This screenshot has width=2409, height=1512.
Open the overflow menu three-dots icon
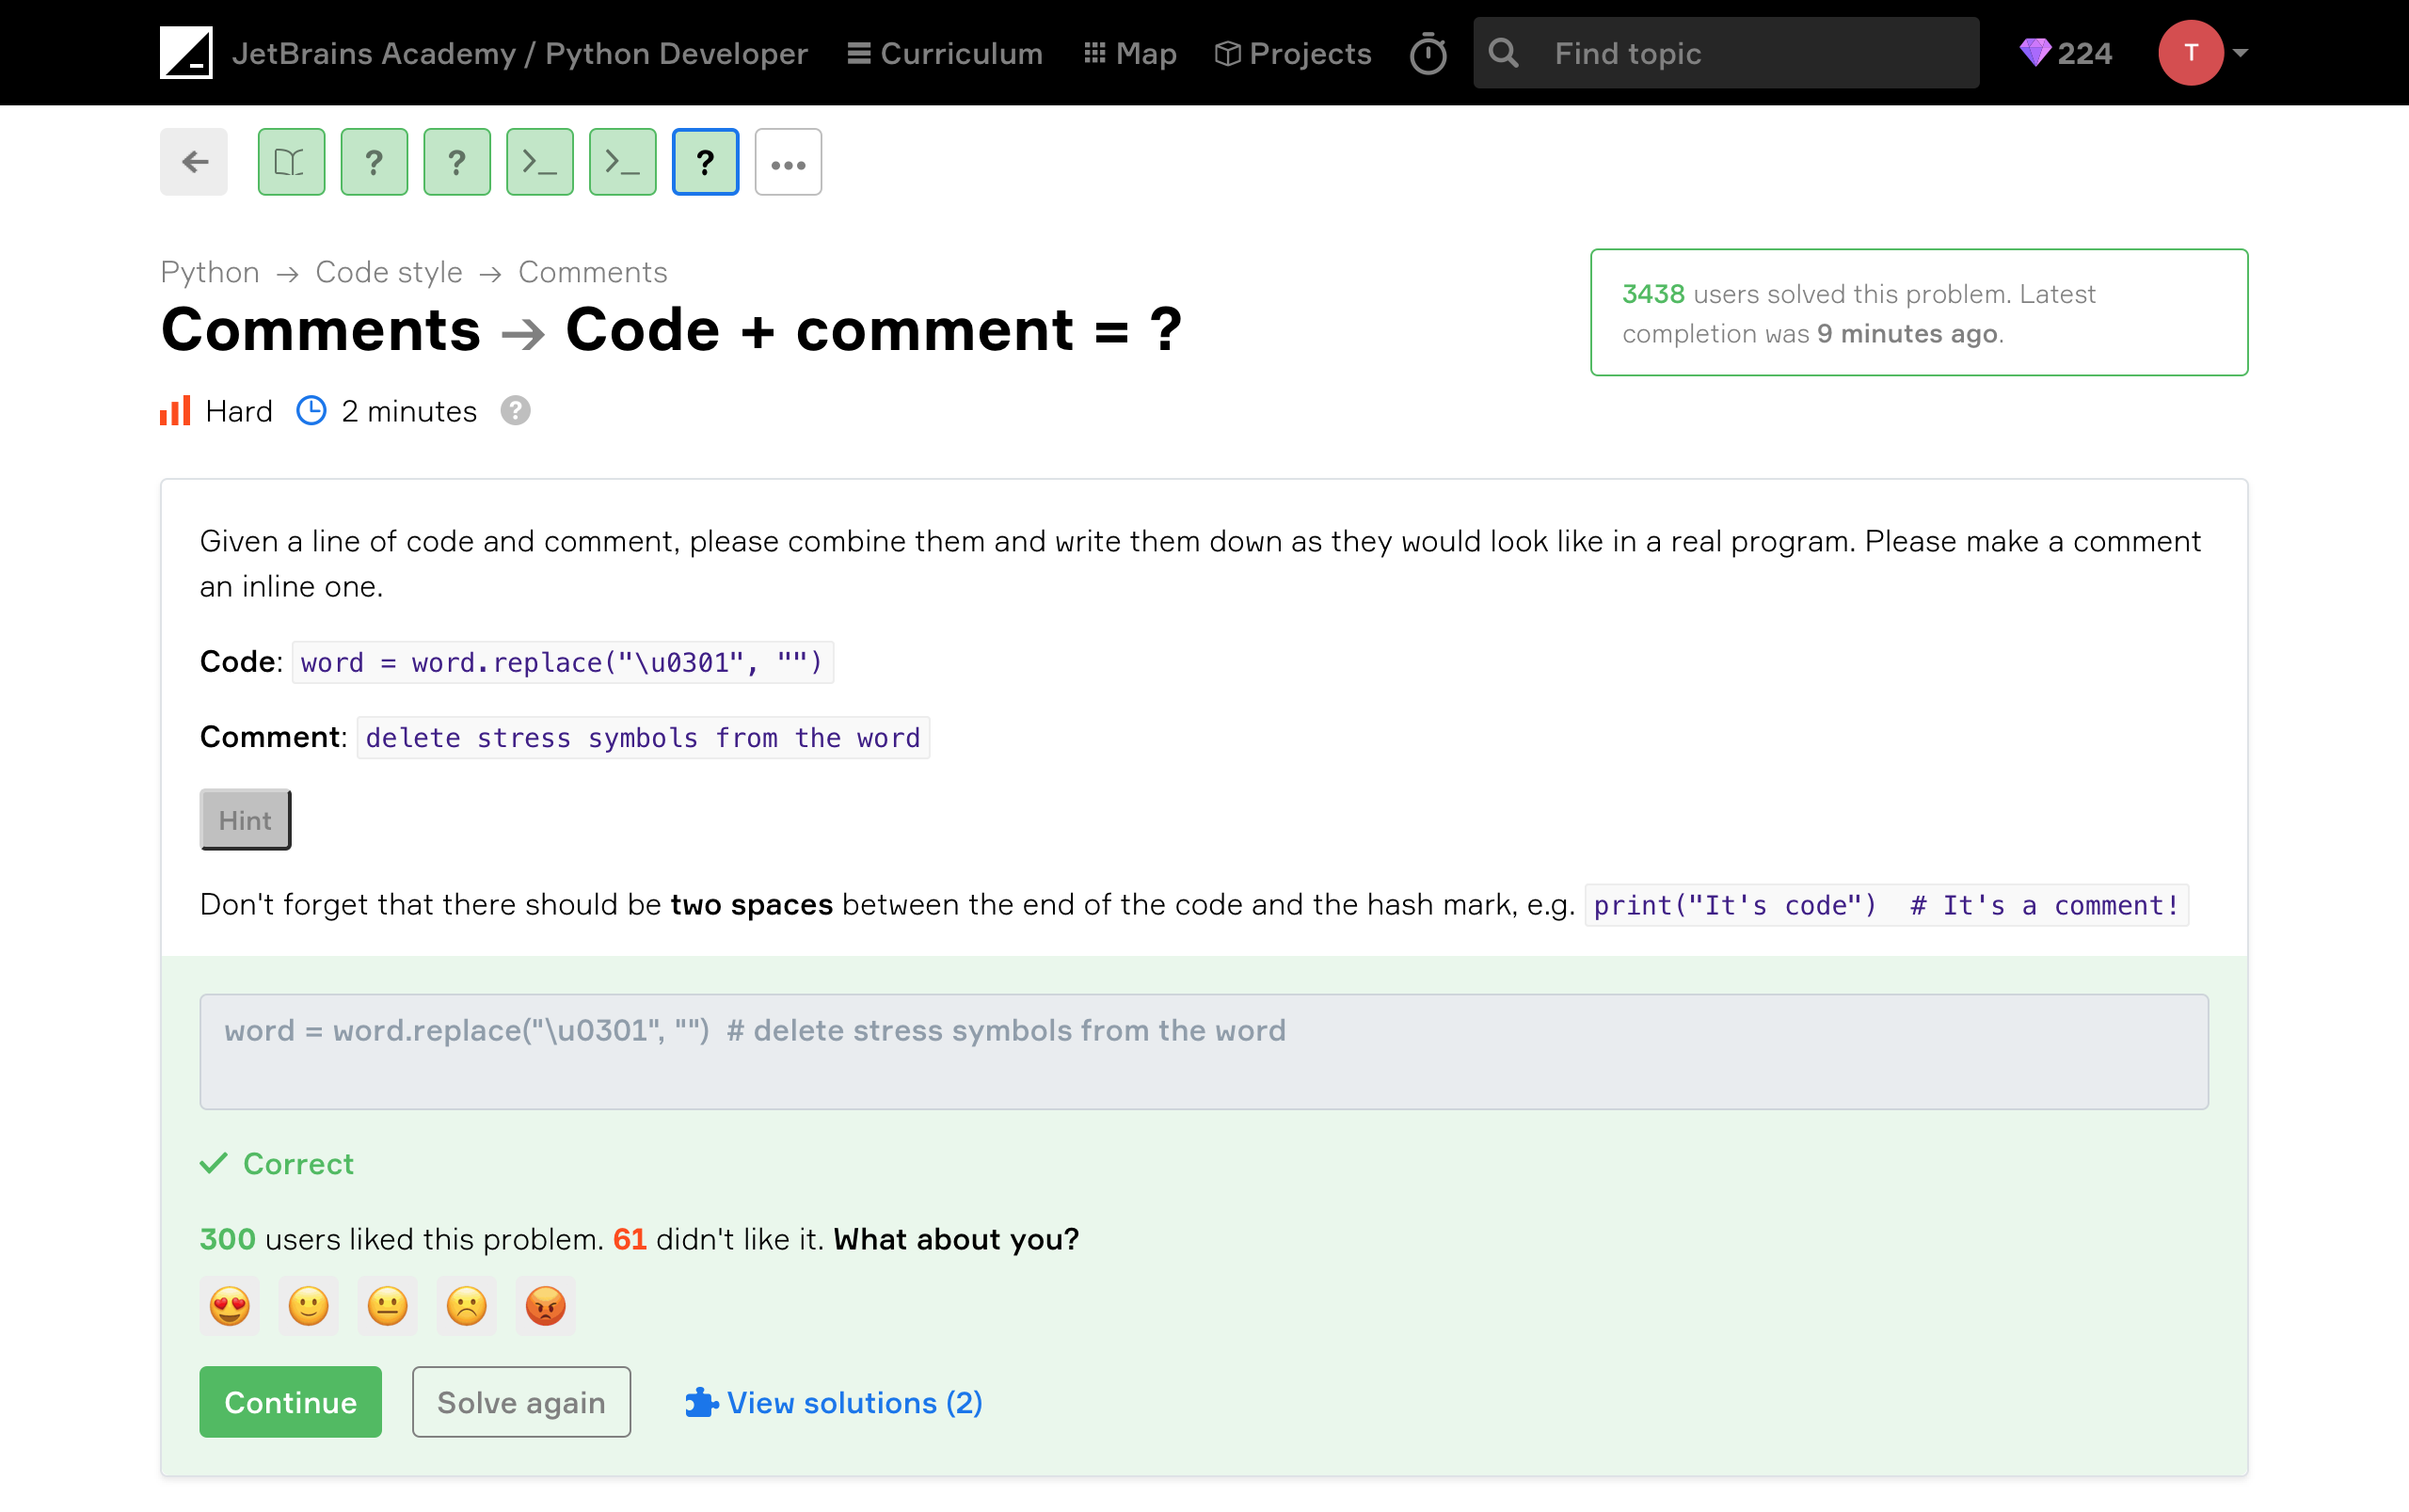(x=788, y=162)
